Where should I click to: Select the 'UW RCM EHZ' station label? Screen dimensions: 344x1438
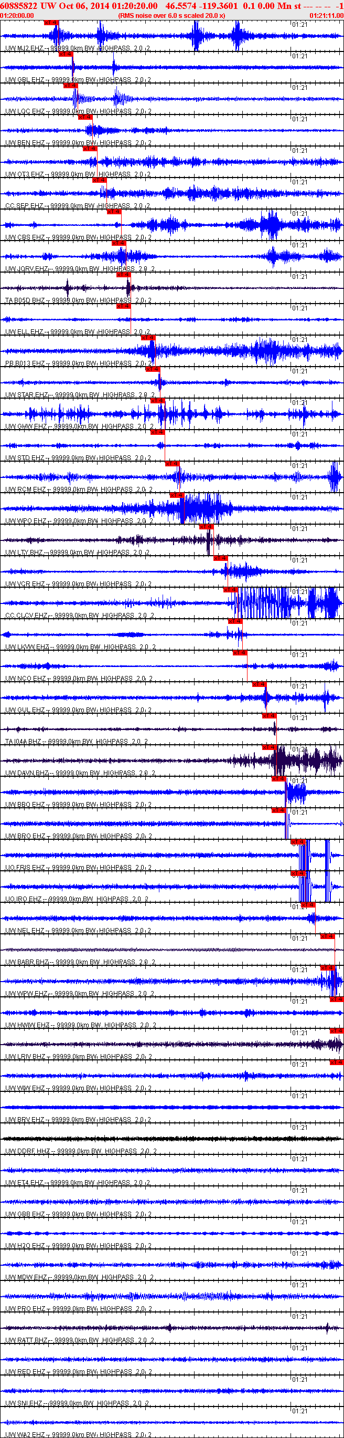[x=26, y=490]
